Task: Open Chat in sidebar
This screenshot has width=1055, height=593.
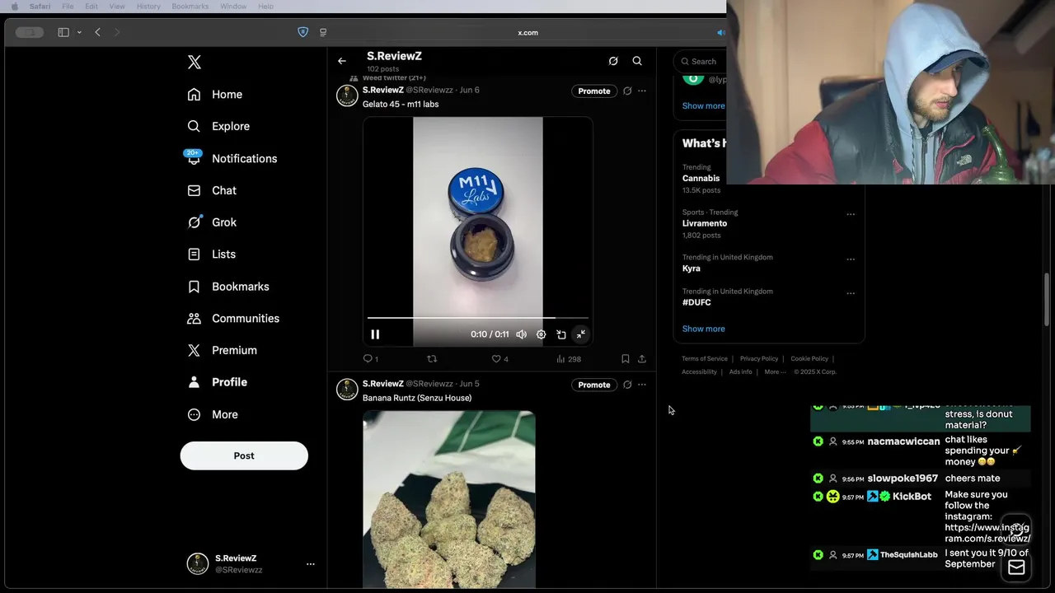Action: coord(212,190)
